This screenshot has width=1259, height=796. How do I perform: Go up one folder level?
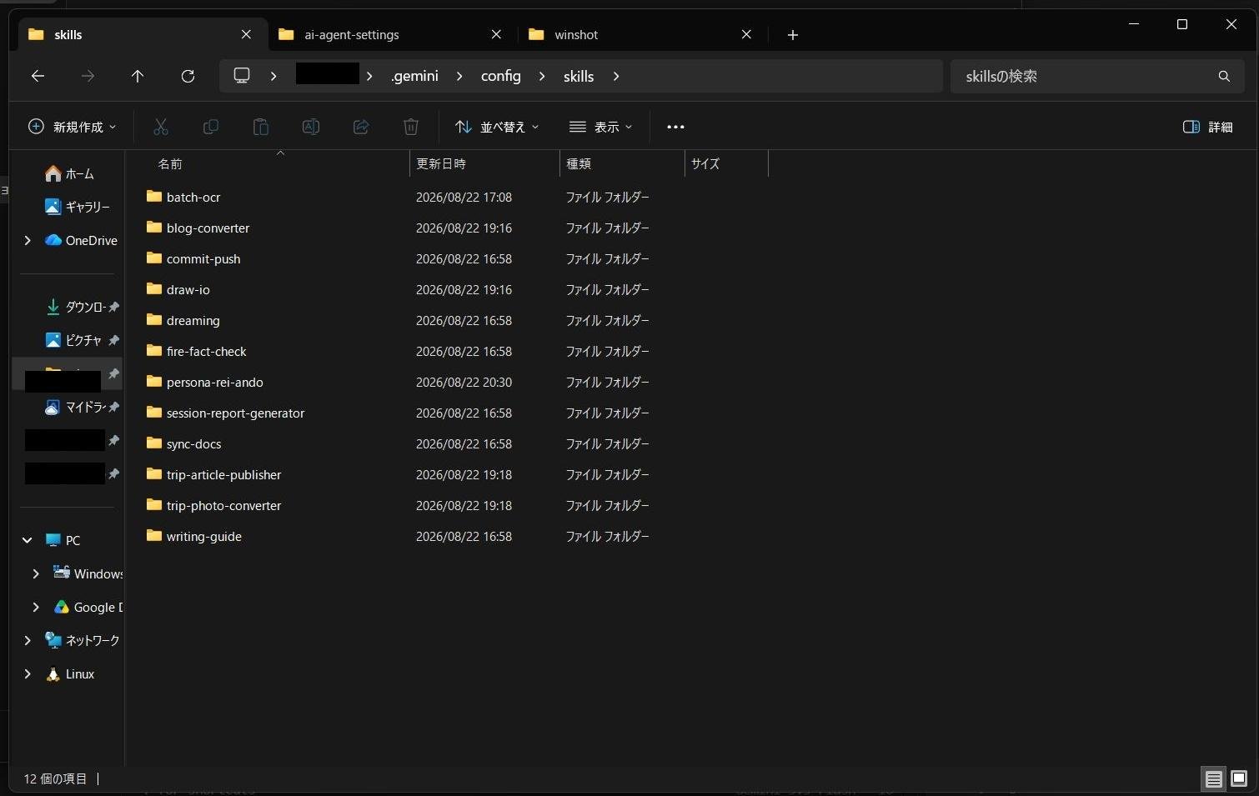tap(138, 76)
